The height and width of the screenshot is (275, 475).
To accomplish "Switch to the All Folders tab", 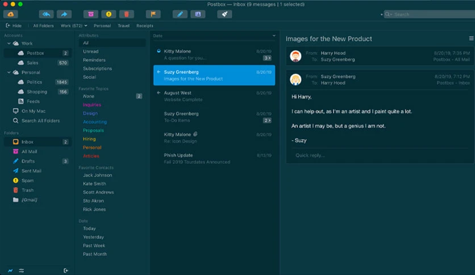I will [x=43, y=26].
